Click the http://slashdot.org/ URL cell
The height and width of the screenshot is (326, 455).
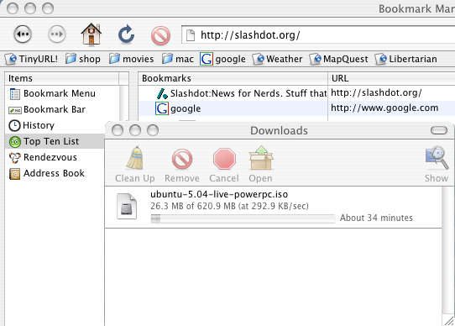tap(376, 92)
